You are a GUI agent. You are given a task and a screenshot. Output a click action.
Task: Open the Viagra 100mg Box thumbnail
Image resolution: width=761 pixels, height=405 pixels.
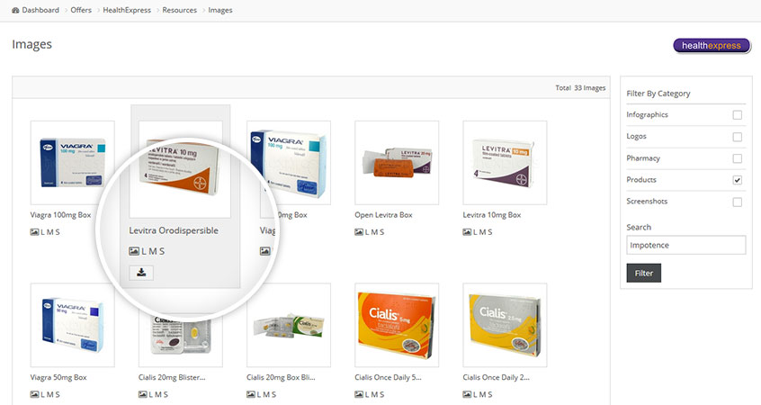pos(72,163)
